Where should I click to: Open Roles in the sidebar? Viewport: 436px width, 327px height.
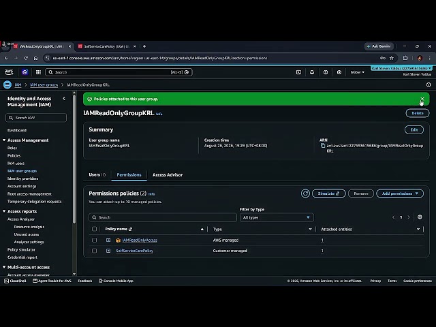pyautogui.click(x=12, y=149)
